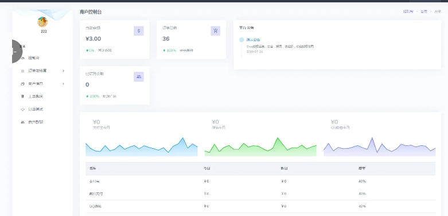
Task: Click the last breadcrumb item at top right
Action: pos(438,11)
